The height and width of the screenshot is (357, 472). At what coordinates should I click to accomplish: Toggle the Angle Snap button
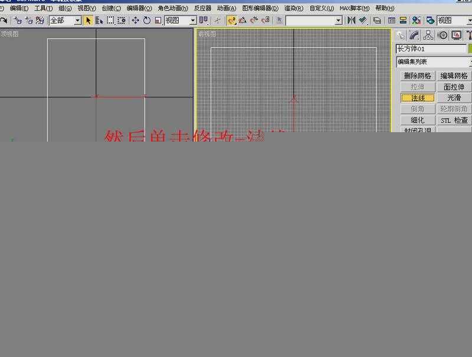(242, 21)
